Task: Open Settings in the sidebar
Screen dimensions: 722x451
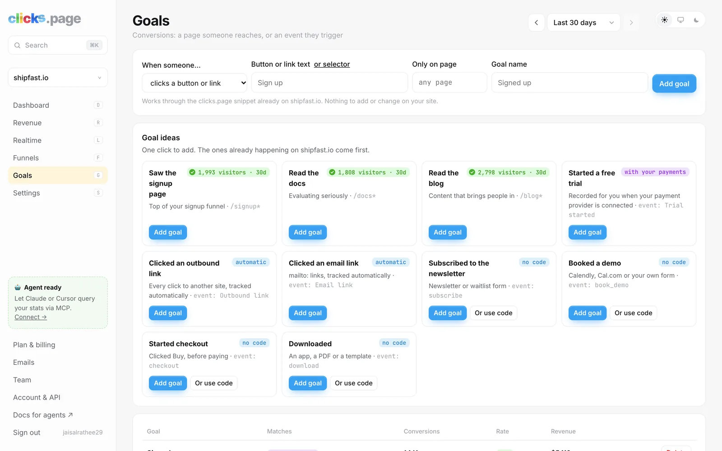Action: [x=58, y=193]
